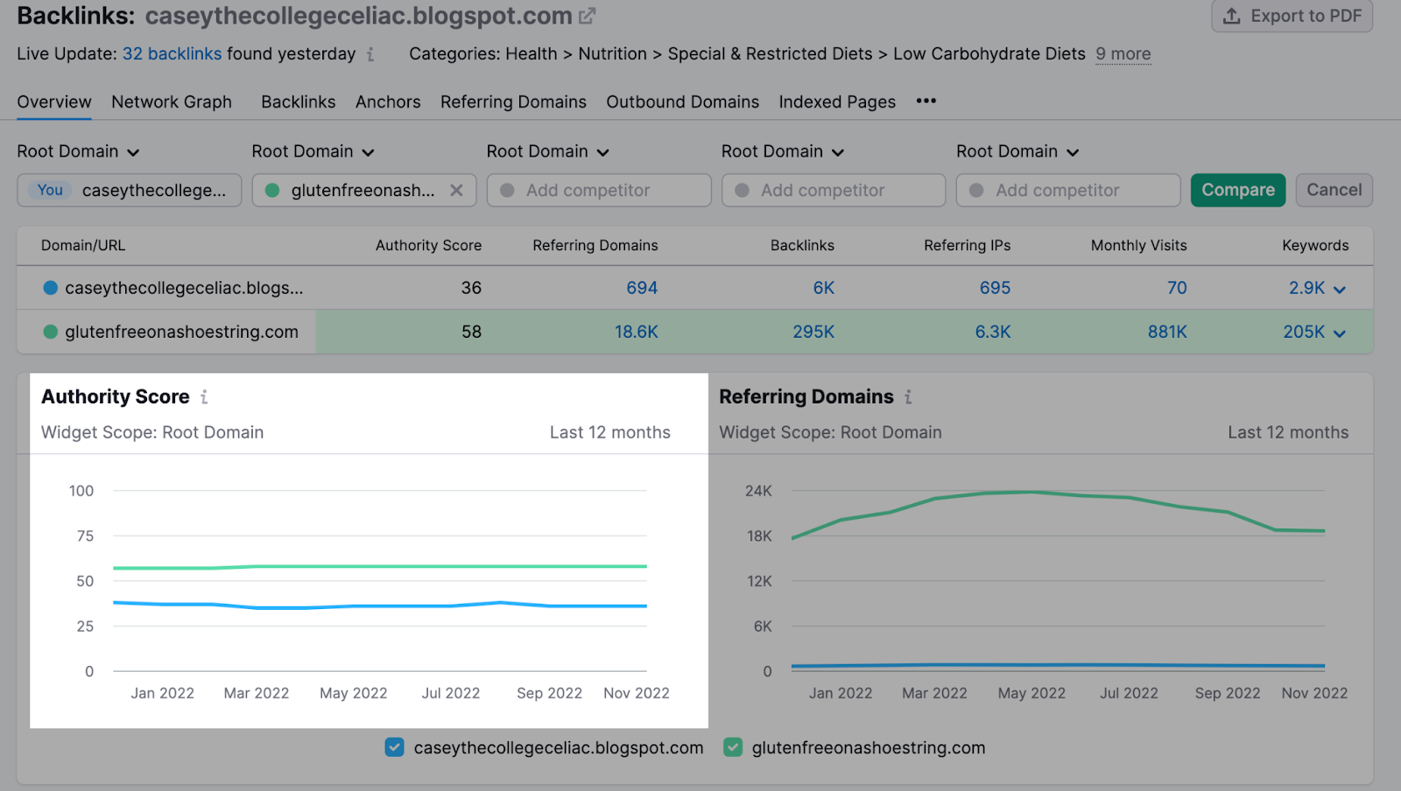The image size is (1401, 791).
Task: Follow the 32 backlinks link
Action: (172, 54)
